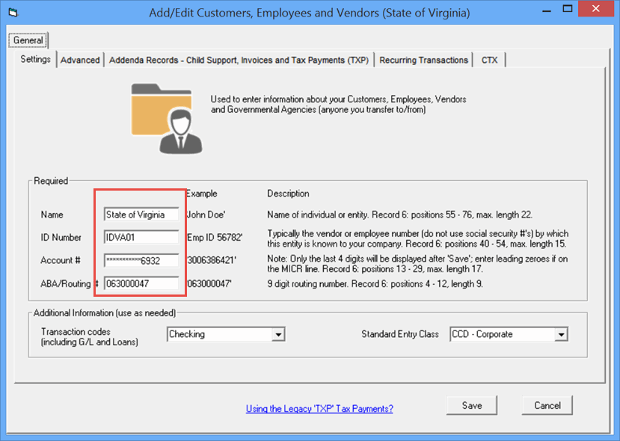
Task: Click the 'Emp ID 56782' example text
Action: pos(215,238)
